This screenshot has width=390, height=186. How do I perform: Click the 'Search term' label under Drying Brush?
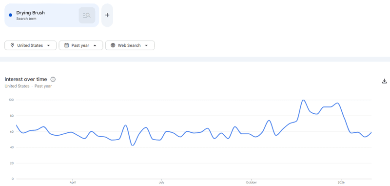(26, 19)
